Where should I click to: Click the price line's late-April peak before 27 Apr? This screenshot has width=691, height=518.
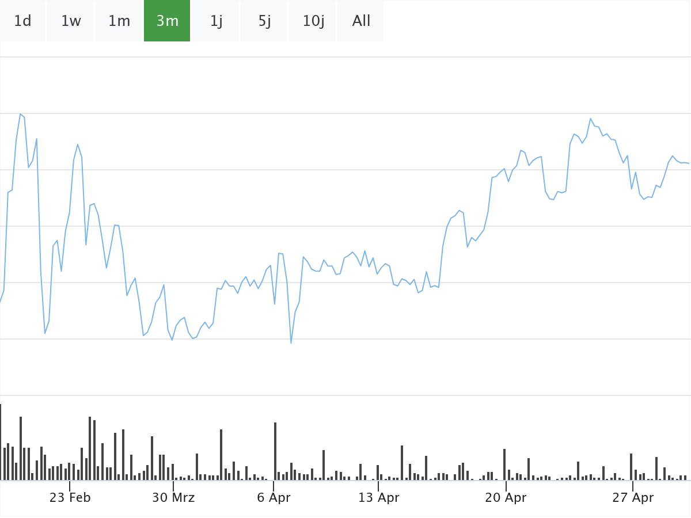click(x=591, y=119)
